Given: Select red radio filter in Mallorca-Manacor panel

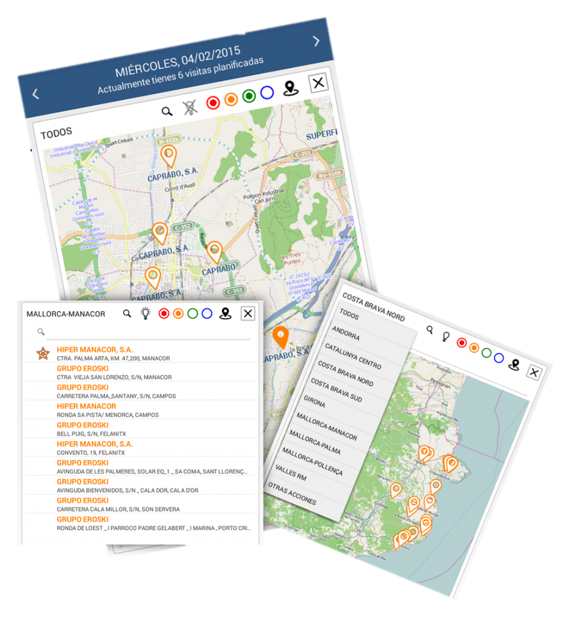Looking at the screenshot, I should point(164,313).
